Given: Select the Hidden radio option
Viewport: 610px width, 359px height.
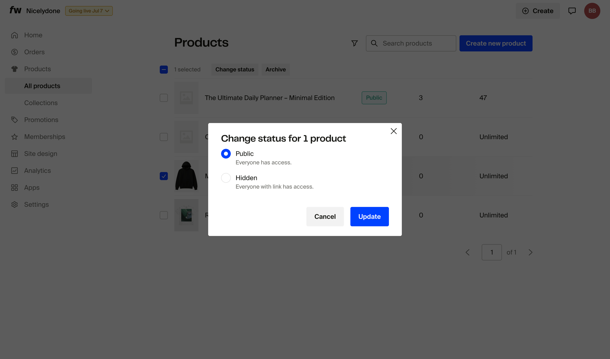Looking at the screenshot, I should (x=226, y=178).
